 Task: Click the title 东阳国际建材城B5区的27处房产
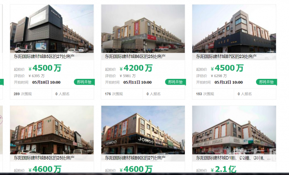click(x=44, y=57)
